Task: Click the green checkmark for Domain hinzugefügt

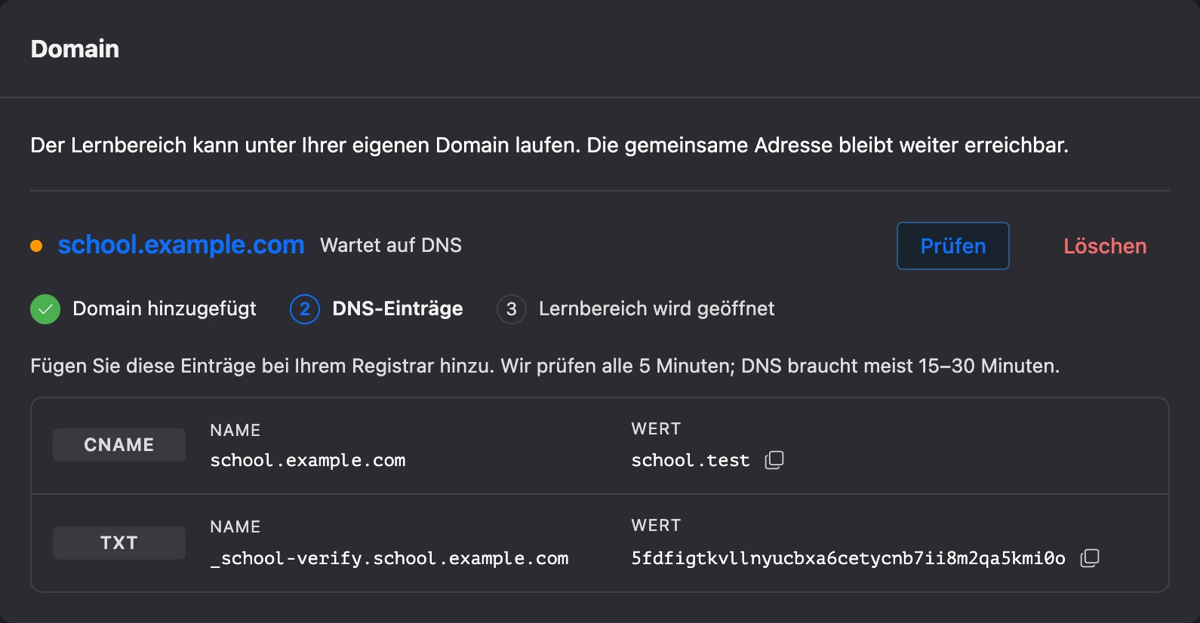Action: 45,309
